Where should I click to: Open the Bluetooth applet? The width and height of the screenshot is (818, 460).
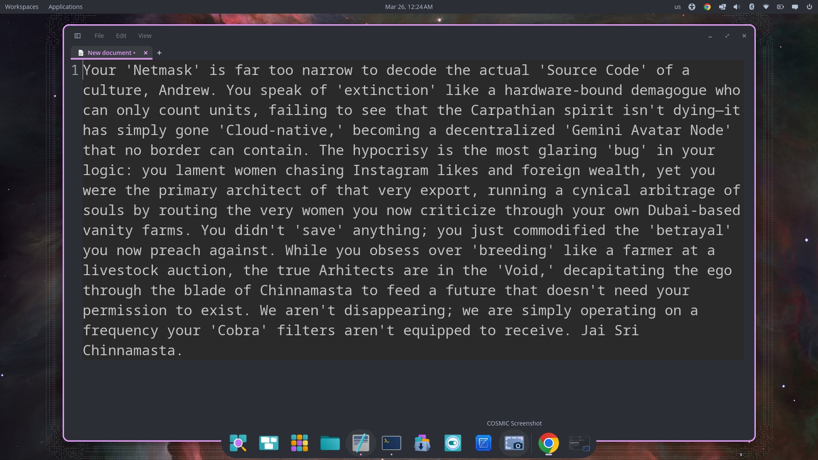click(x=752, y=7)
